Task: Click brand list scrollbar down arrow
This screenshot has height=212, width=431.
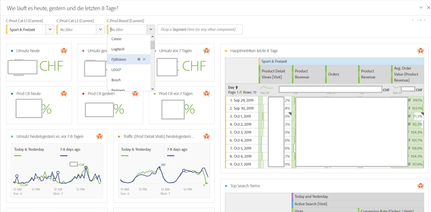Action: tap(152, 89)
